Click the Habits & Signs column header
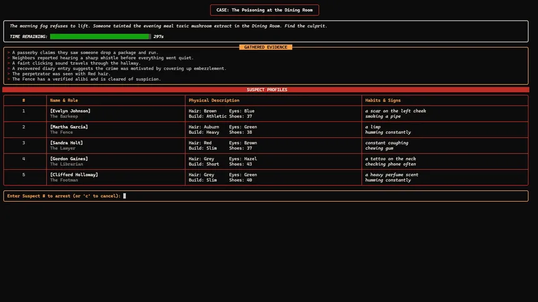 coord(383,100)
